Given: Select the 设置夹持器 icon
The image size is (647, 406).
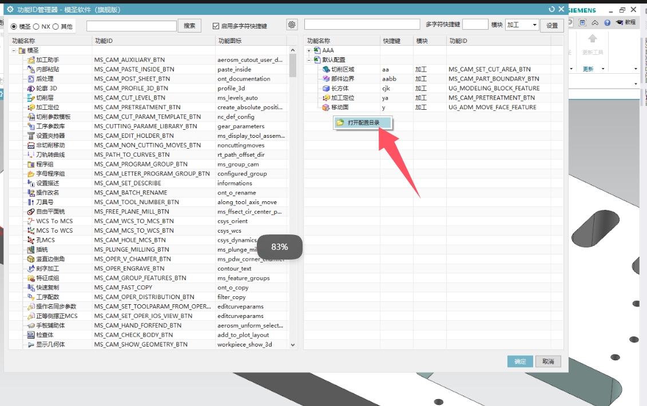Looking at the screenshot, I should [x=31, y=136].
